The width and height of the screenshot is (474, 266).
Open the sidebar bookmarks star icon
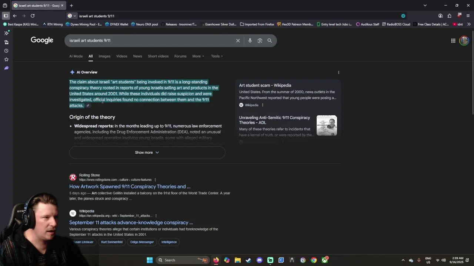(x=6, y=59)
